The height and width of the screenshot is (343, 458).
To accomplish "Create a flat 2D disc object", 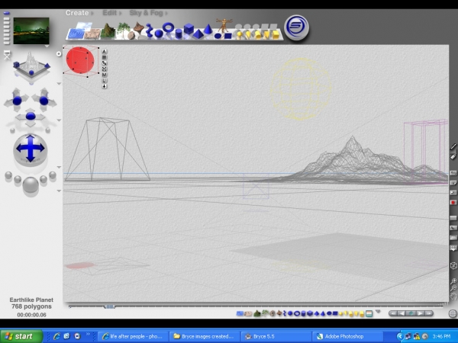I will click(218, 36).
